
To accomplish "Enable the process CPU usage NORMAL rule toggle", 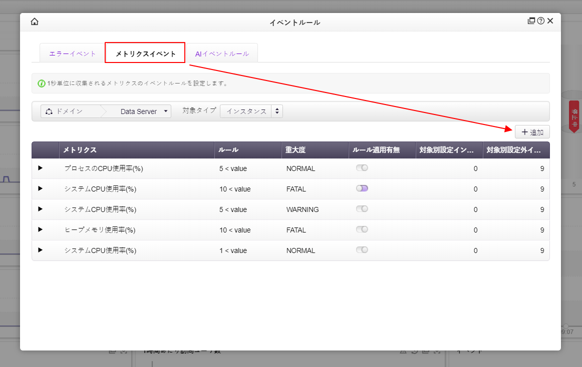I will [362, 168].
